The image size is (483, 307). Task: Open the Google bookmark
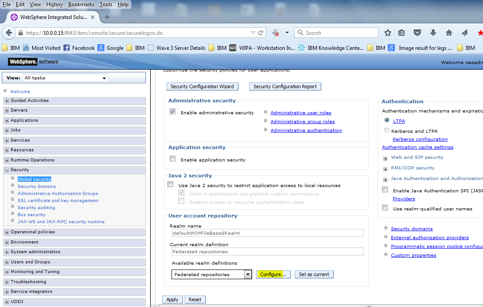[111, 48]
